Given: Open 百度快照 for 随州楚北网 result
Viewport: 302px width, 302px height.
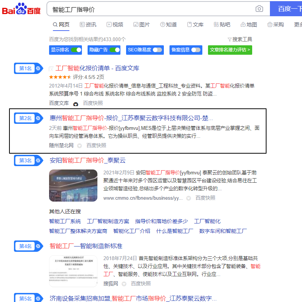Looking at the screenshot, I should (x=96, y=145).
